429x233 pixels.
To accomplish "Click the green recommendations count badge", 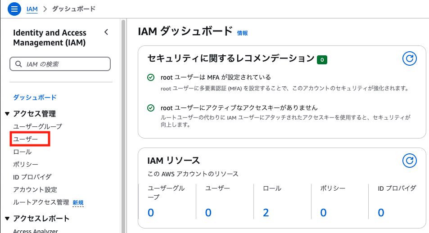I will [x=322, y=60].
